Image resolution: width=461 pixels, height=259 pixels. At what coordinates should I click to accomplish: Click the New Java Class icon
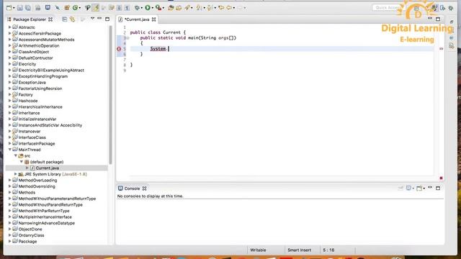(x=75, y=8)
